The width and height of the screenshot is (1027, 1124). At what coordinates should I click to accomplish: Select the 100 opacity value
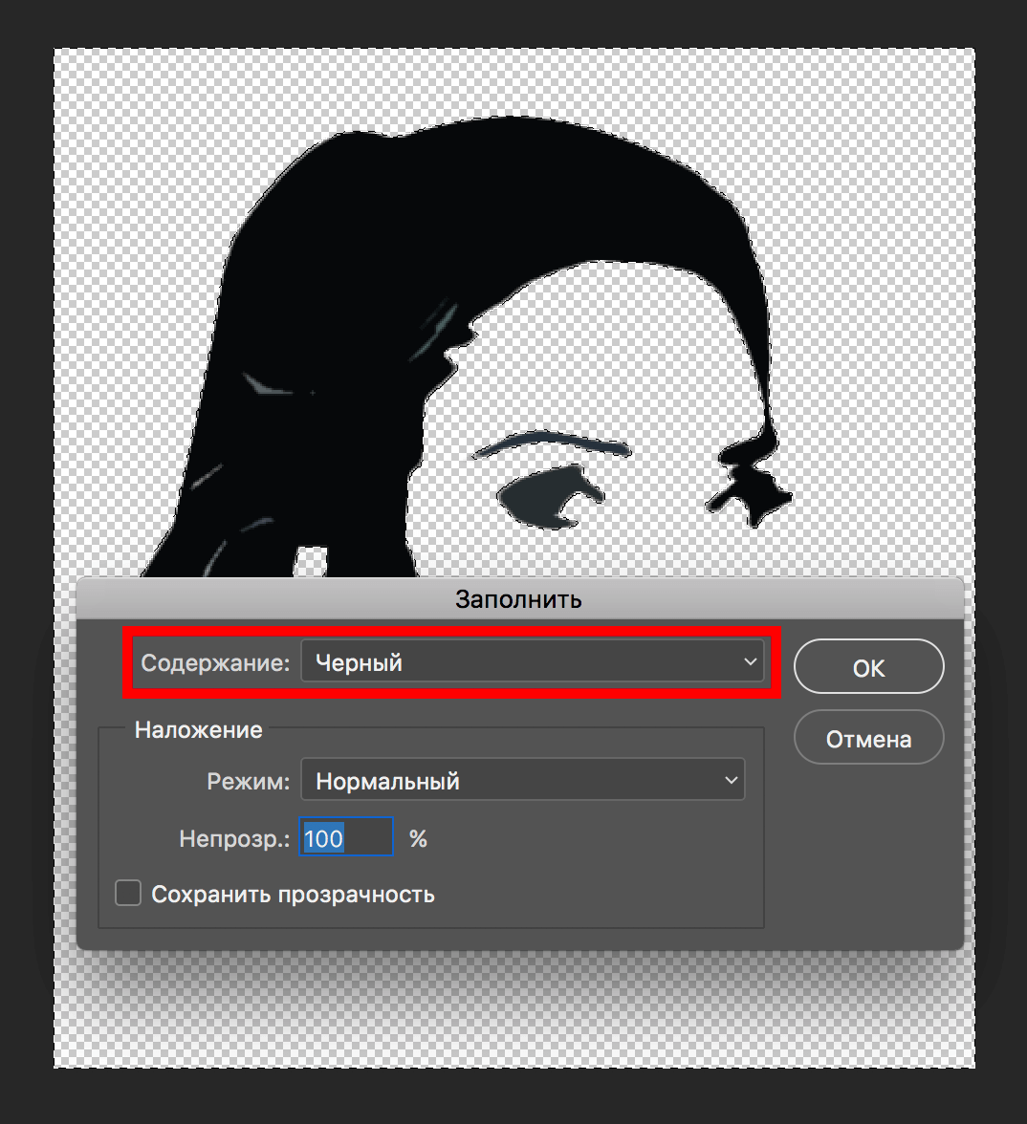(x=325, y=837)
